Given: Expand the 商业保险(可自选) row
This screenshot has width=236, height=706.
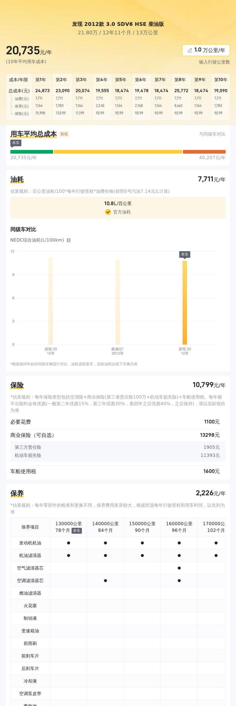Looking at the screenshot, I should point(118,435).
